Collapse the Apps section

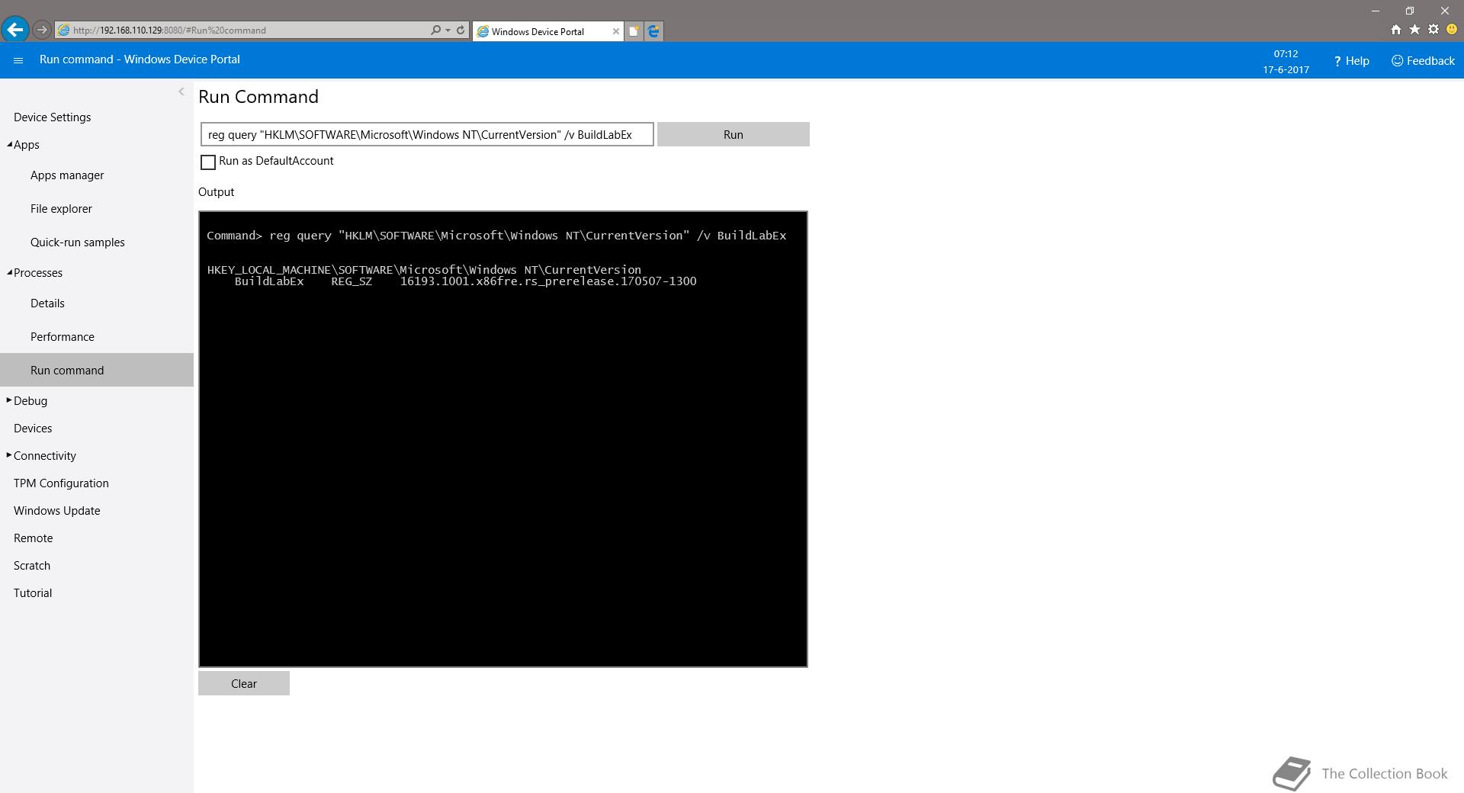pos(10,145)
